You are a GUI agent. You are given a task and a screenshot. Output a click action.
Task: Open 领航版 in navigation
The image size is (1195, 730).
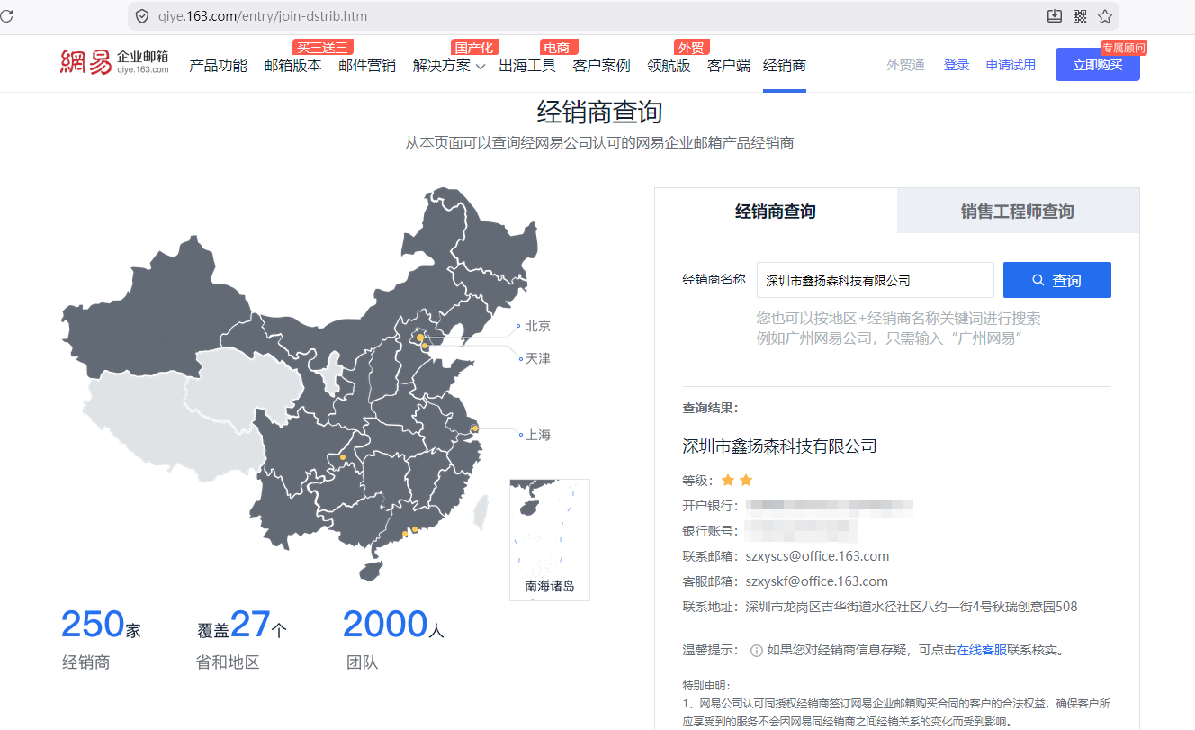pyautogui.click(x=669, y=66)
